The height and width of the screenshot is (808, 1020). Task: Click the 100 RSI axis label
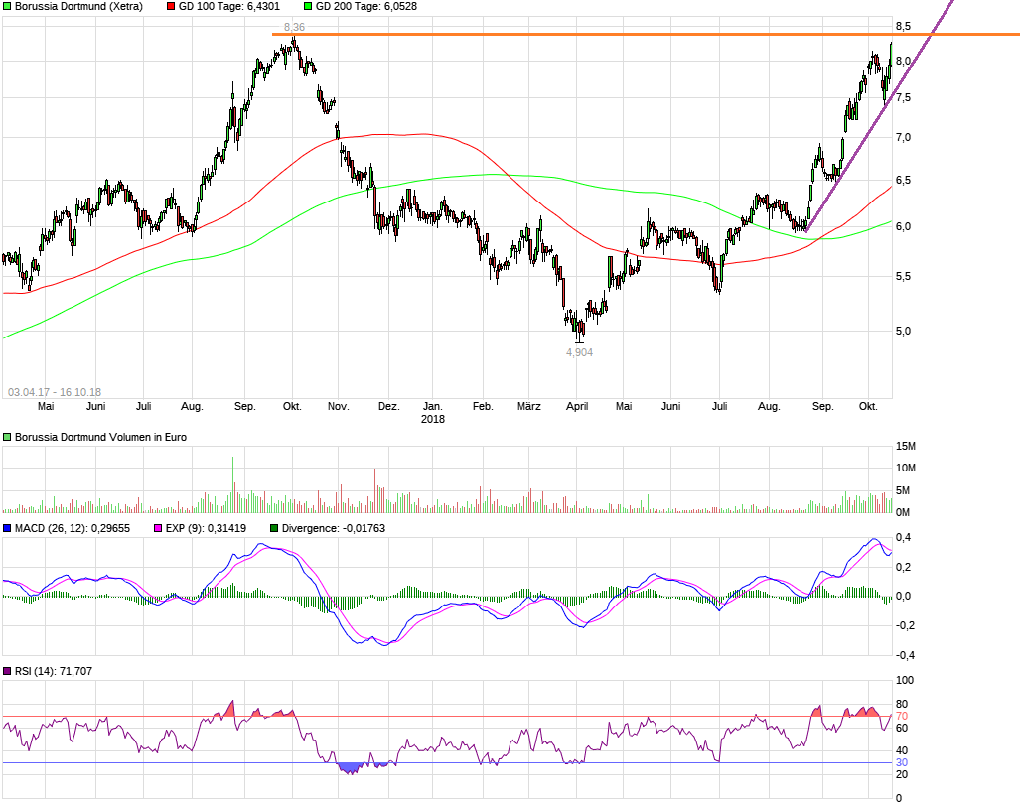[x=905, y=681]
